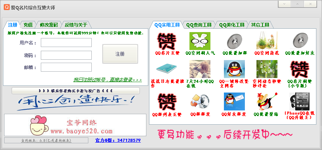This screenshot has width=322, height=150.
Task: Click the QQ批量加群 text label
Action: pos(235,53)
